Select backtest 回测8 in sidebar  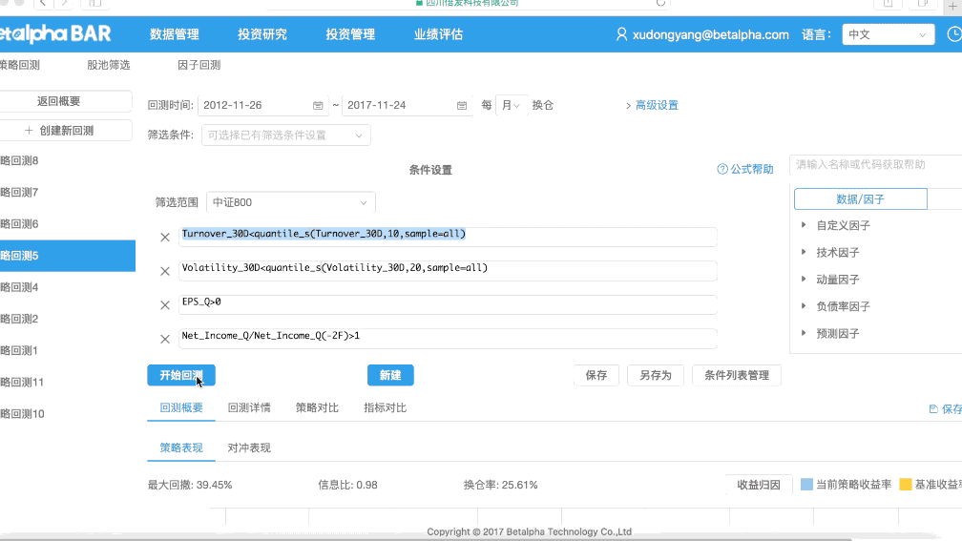(68, 160)
